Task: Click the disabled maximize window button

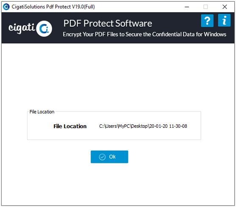Action: pyautogui.click(x=205, y=7)
